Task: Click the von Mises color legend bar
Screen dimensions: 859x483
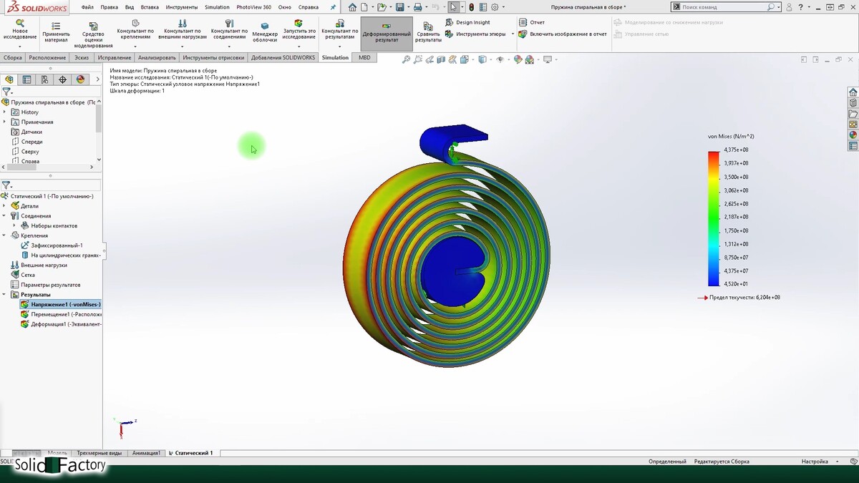Action: pos(714,218)
